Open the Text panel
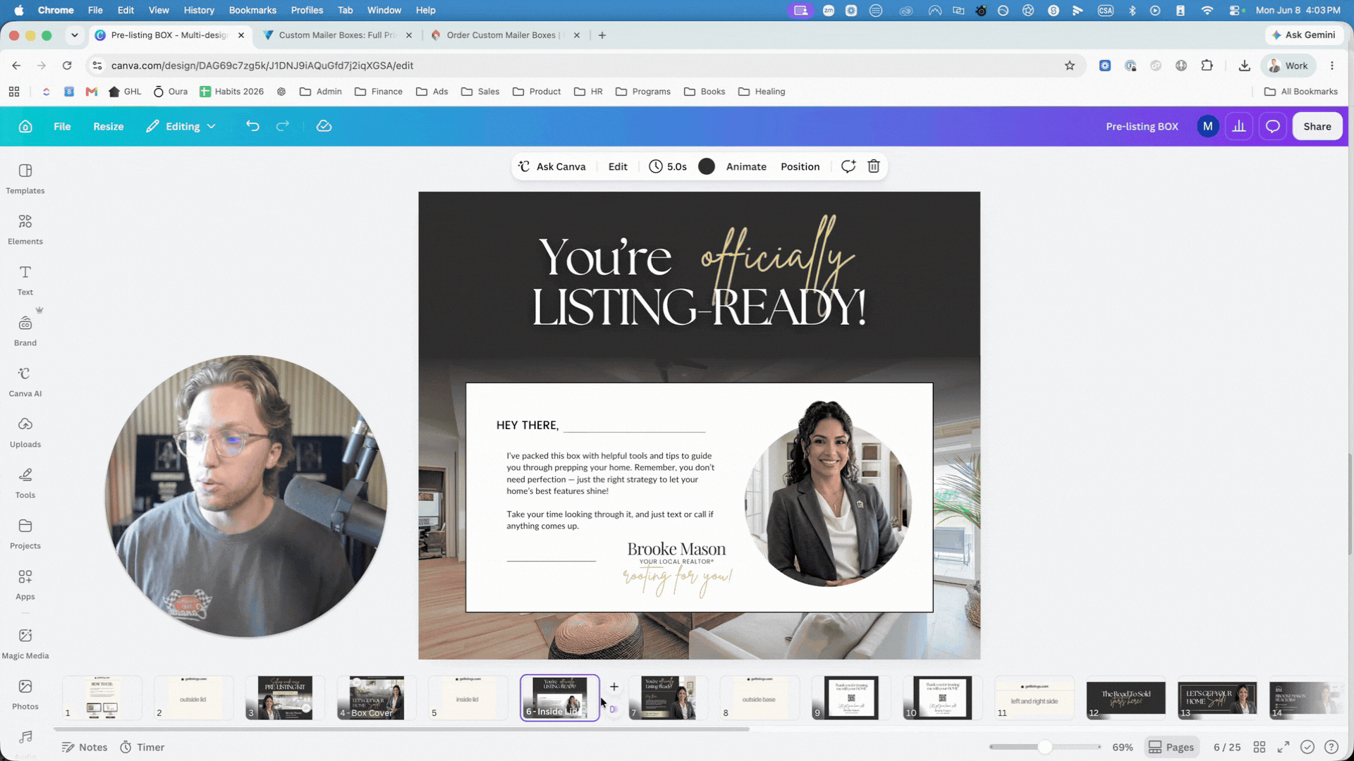1354x761 pixels. click(x=25, y=280)
